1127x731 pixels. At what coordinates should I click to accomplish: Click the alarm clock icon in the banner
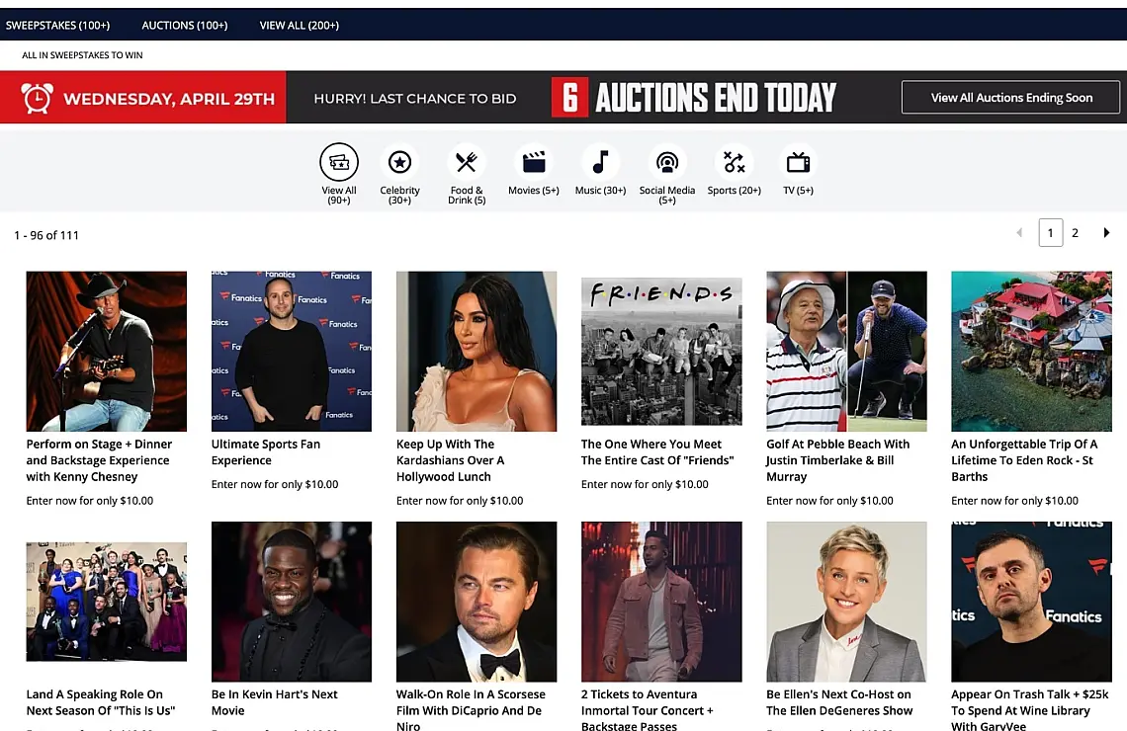[x=37, y=98]
